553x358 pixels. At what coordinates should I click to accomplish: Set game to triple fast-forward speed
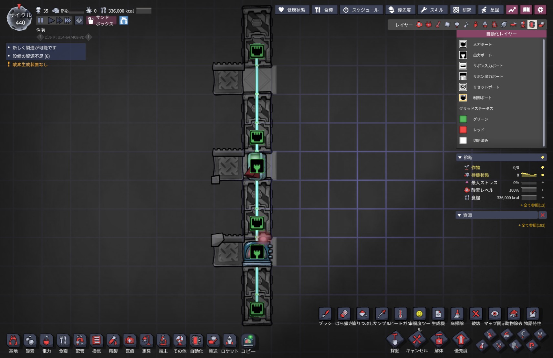point(68,21)
